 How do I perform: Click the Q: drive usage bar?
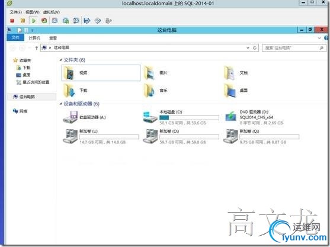coord(270,137)
